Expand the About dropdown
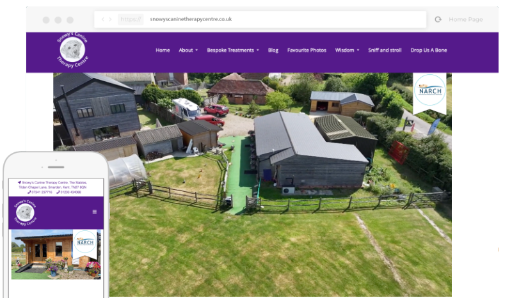Viewport: 512px width, 298px height. [188, 51]
